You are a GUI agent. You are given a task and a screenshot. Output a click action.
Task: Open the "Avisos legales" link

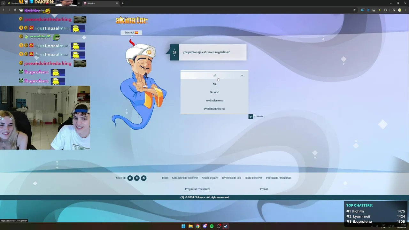210,178
